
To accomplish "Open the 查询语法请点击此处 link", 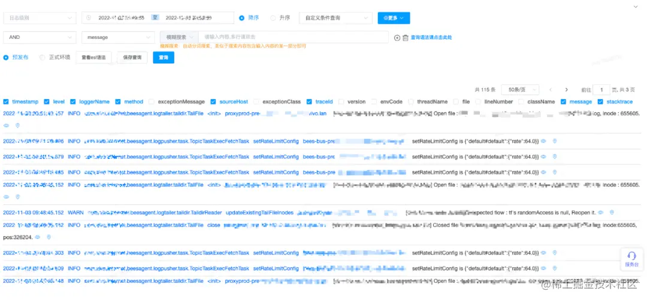I will pos(431,38).
